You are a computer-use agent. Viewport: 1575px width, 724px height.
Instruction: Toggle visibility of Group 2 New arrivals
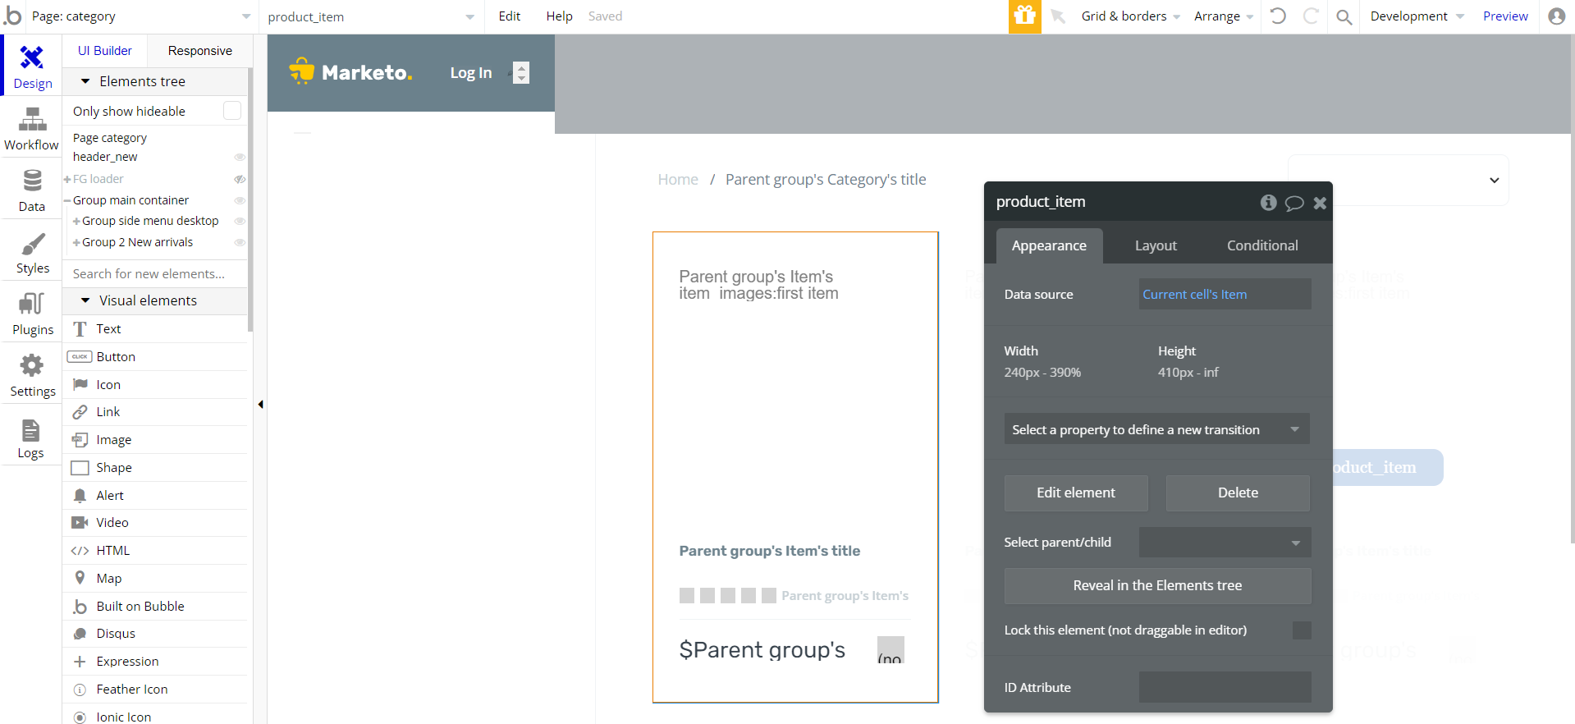240,242
